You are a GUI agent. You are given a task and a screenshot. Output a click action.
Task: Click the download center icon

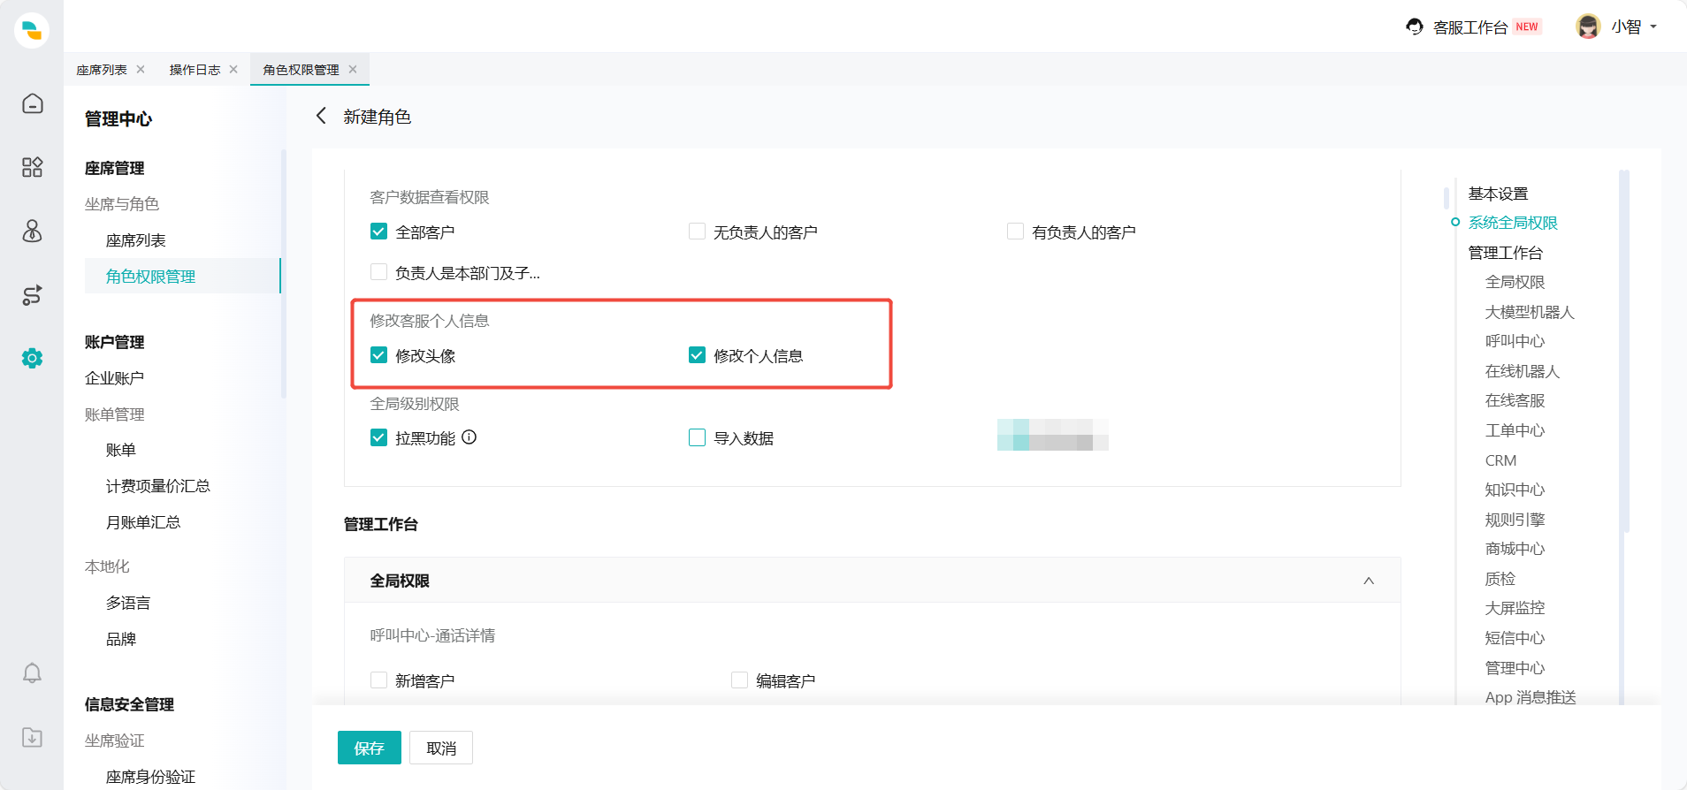click(33, 737)
